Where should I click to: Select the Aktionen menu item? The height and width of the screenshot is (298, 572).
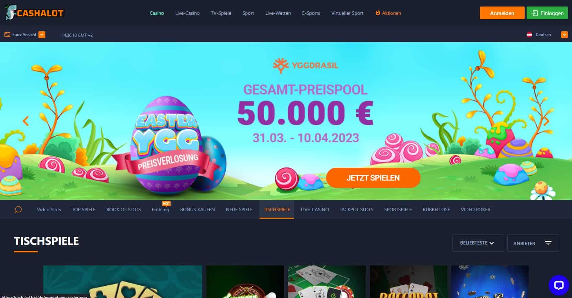point(388,13)
